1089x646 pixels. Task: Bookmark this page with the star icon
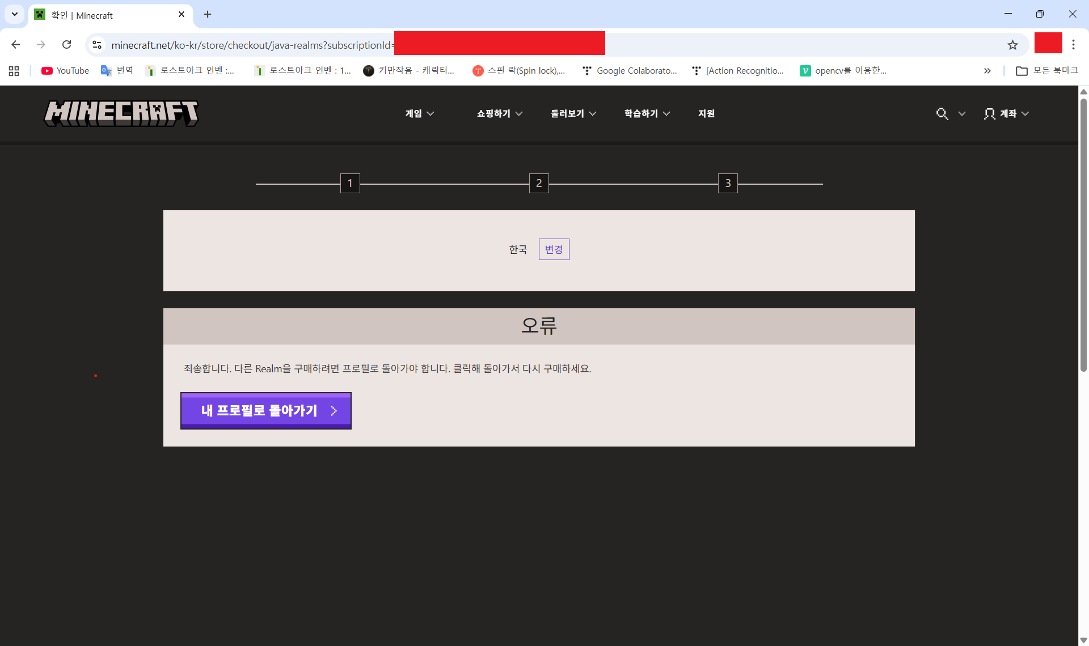coord(1012,45)
